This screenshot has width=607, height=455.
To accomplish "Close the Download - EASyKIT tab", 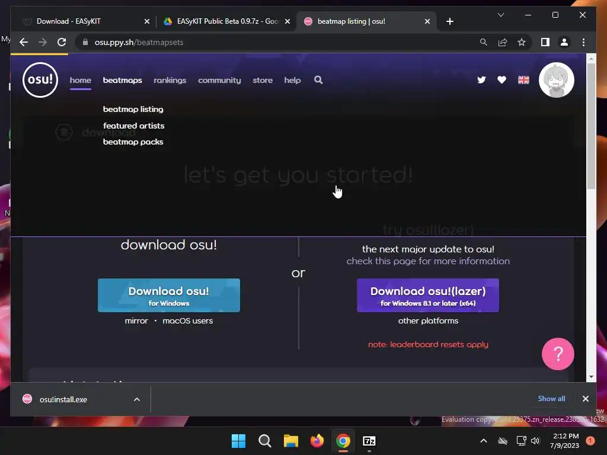I will coord(147,21).
